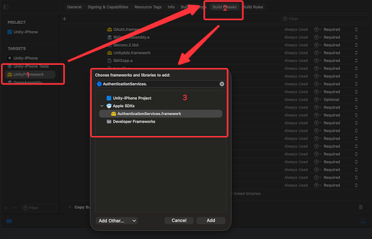This screenshot has width=372, height=239.
Task: Expand the Copy build phase disclosure arrow
Action: [x=70, y=207]
